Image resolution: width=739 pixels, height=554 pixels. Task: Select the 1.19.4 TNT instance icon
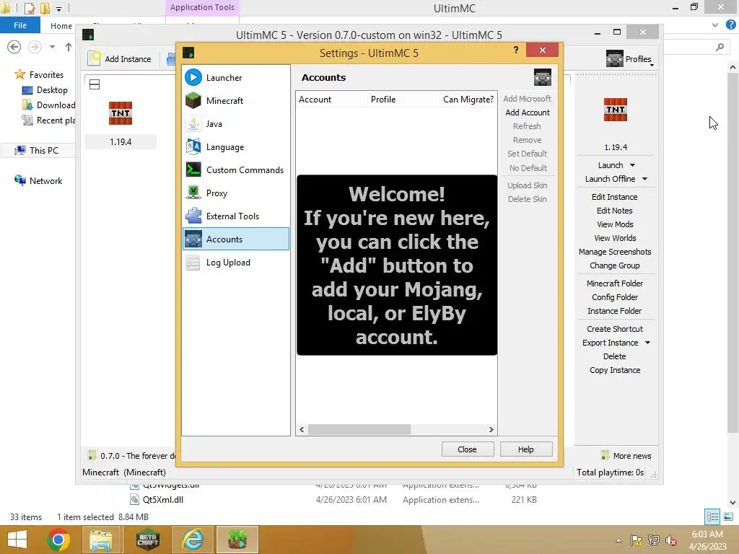click(x=121, y=113)
